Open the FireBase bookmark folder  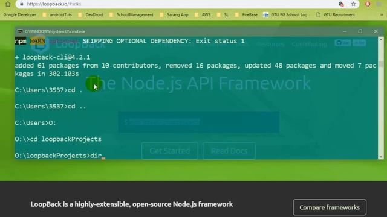pos(246,14)
